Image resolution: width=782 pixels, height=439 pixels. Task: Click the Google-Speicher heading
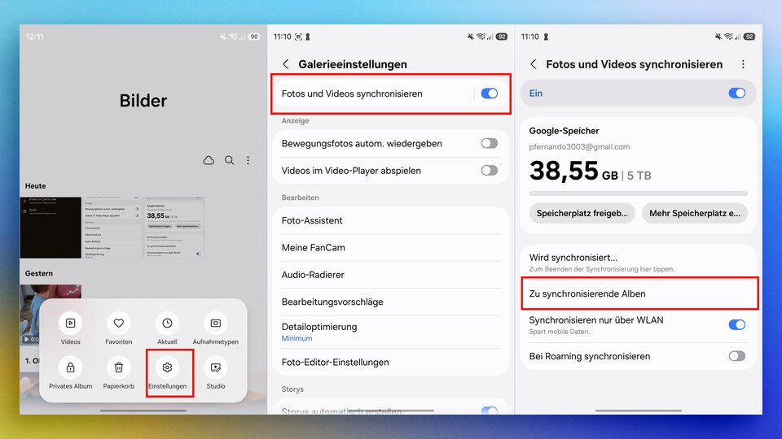564,131
